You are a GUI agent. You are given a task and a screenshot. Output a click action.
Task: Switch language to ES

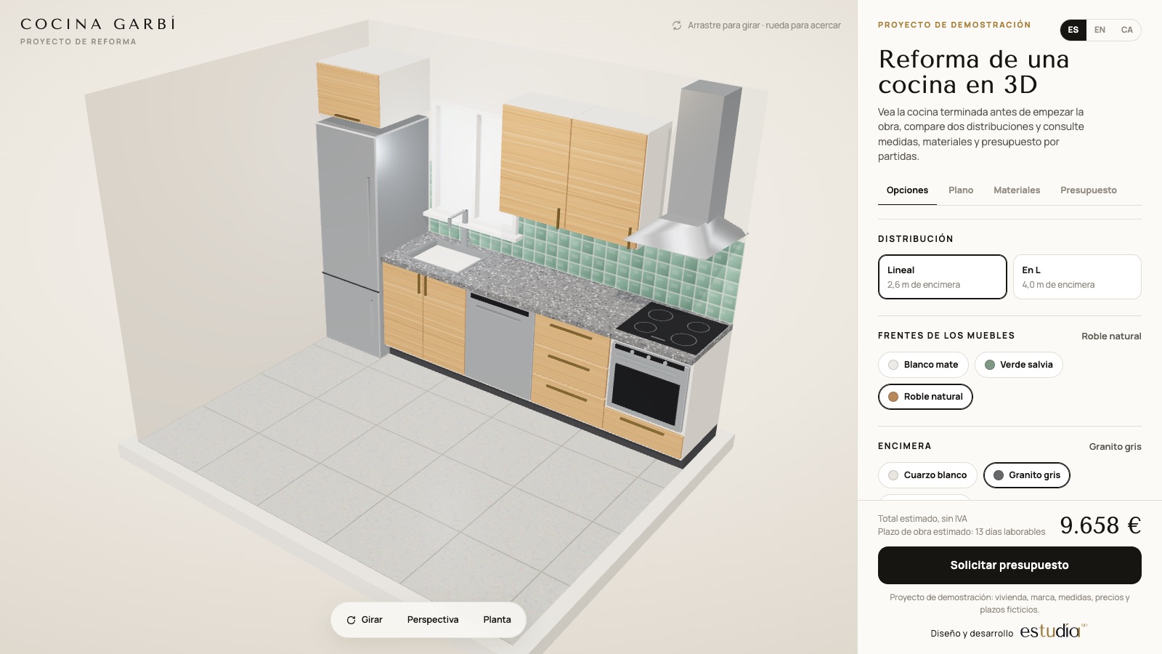coord(1073,30)
